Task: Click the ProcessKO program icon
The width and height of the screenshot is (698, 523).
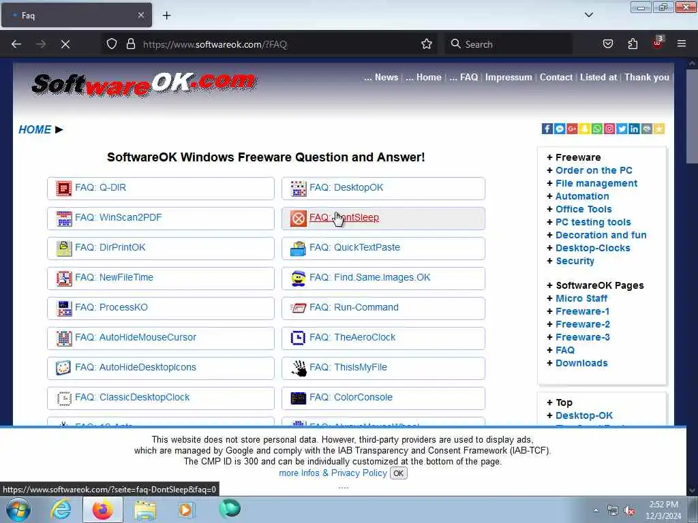Action: [x=63, y=308]
